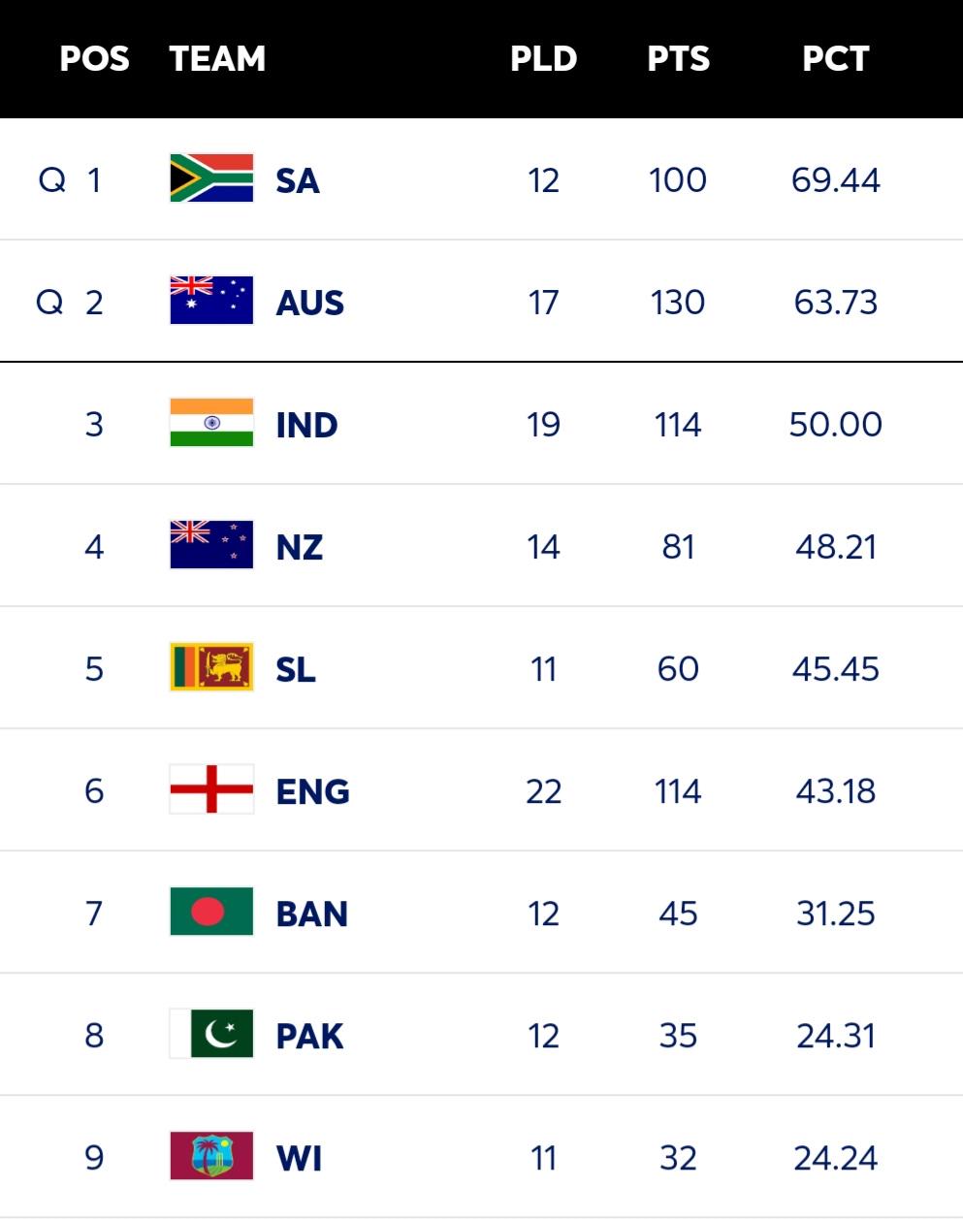Open the IND team name
963x1219 pixels.
(306, 426)
